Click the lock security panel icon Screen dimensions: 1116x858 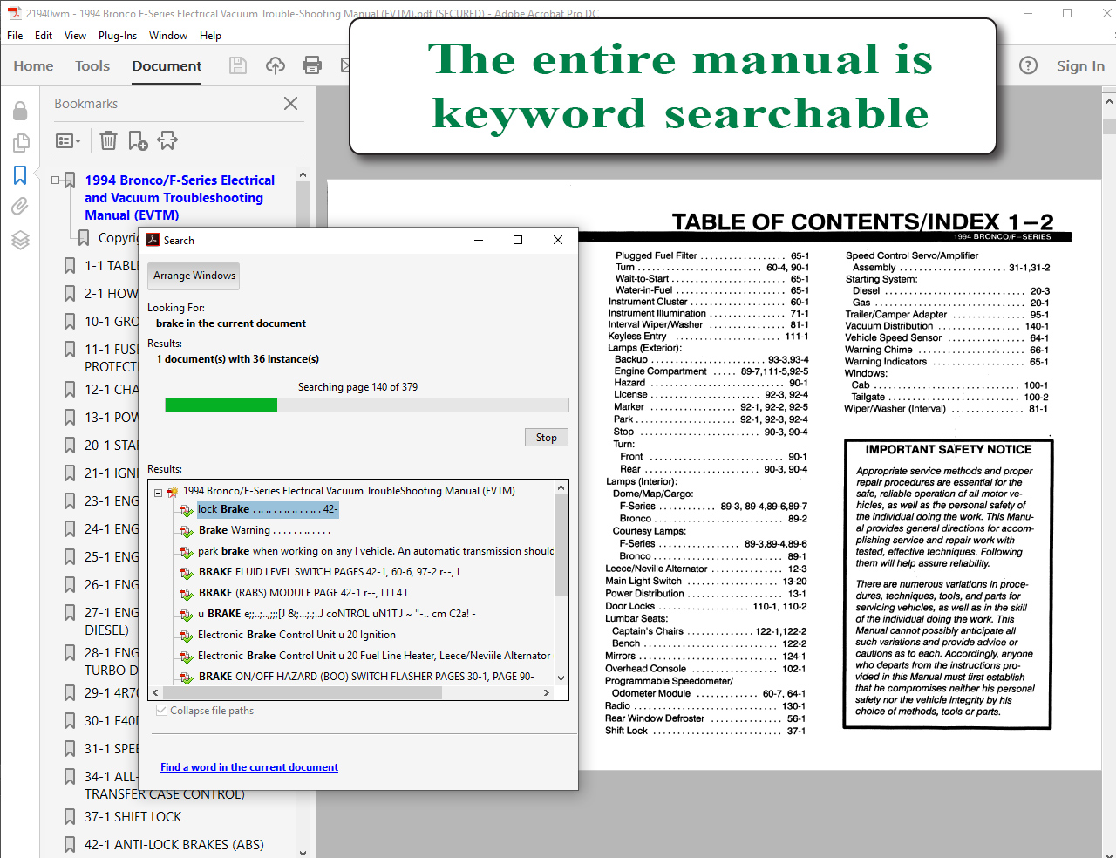click(20, 110)
